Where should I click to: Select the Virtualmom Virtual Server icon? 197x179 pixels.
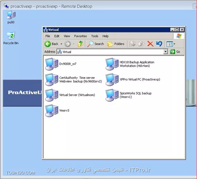51,95
